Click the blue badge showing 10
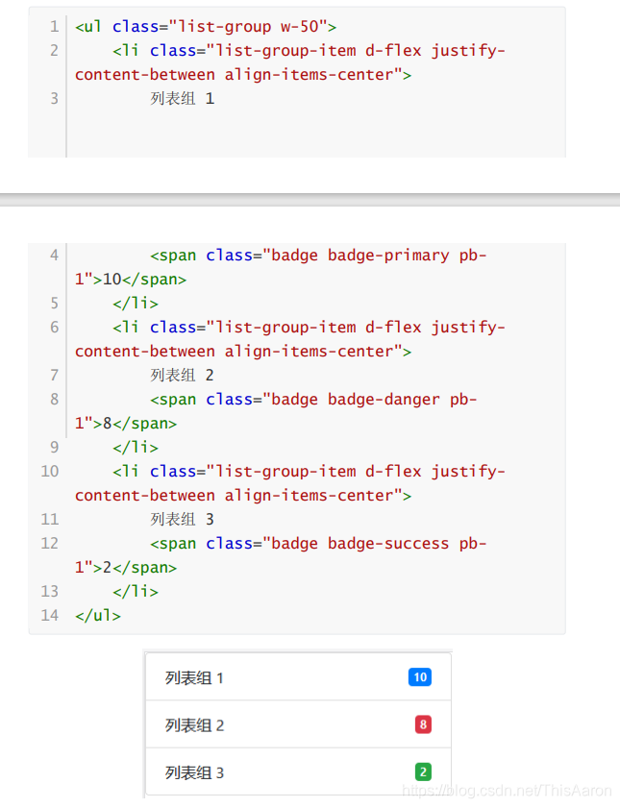Image resolution: width=620 pixels, height=808 pixels. click(419, 676)
